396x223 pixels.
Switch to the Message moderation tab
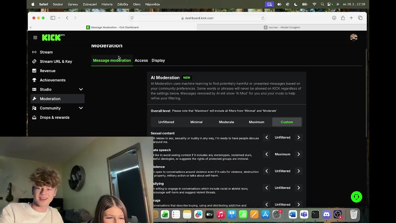[112, 60]
